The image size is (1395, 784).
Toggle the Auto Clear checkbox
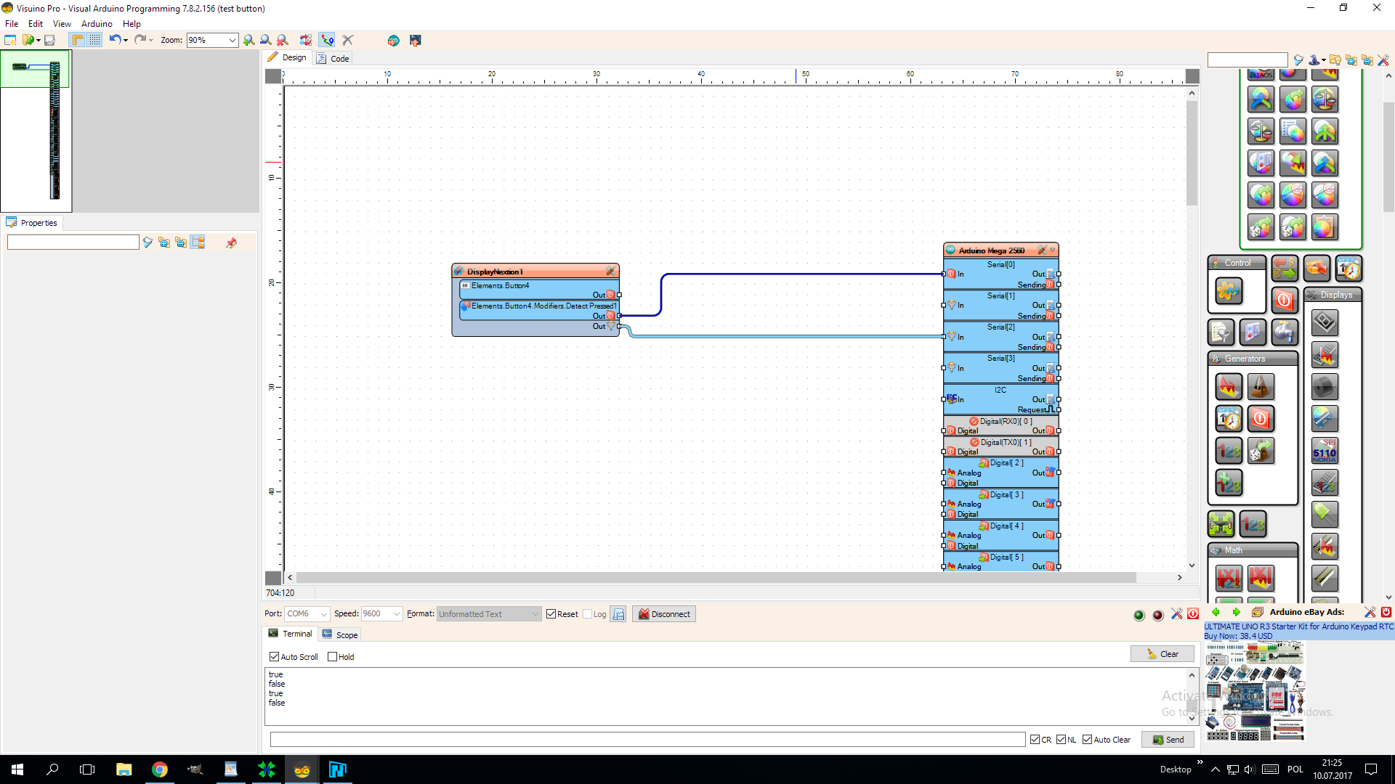[x=1087, y=740]
